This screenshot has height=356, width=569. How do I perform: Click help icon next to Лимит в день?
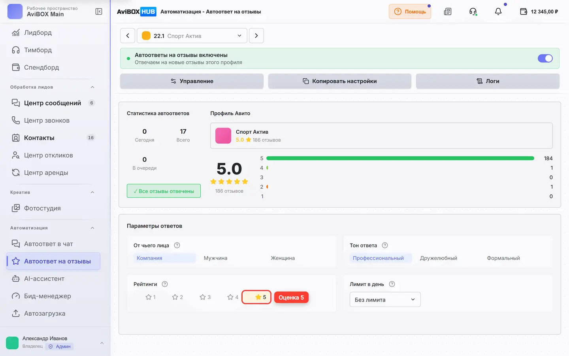[392, 284]
